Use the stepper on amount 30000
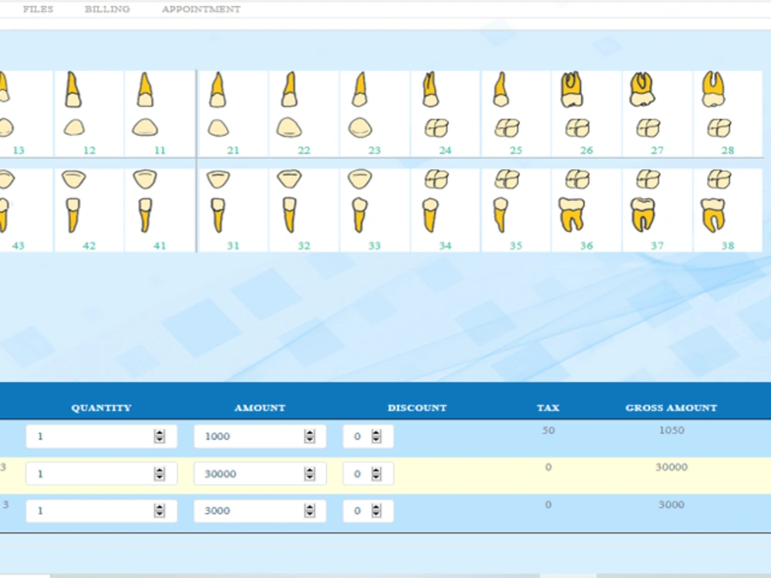Image resolution: width=771 pixels, height=578 pixels. 309,473
